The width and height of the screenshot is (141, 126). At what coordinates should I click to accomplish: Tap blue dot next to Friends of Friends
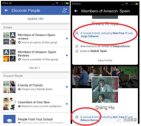tap(67, 87)
